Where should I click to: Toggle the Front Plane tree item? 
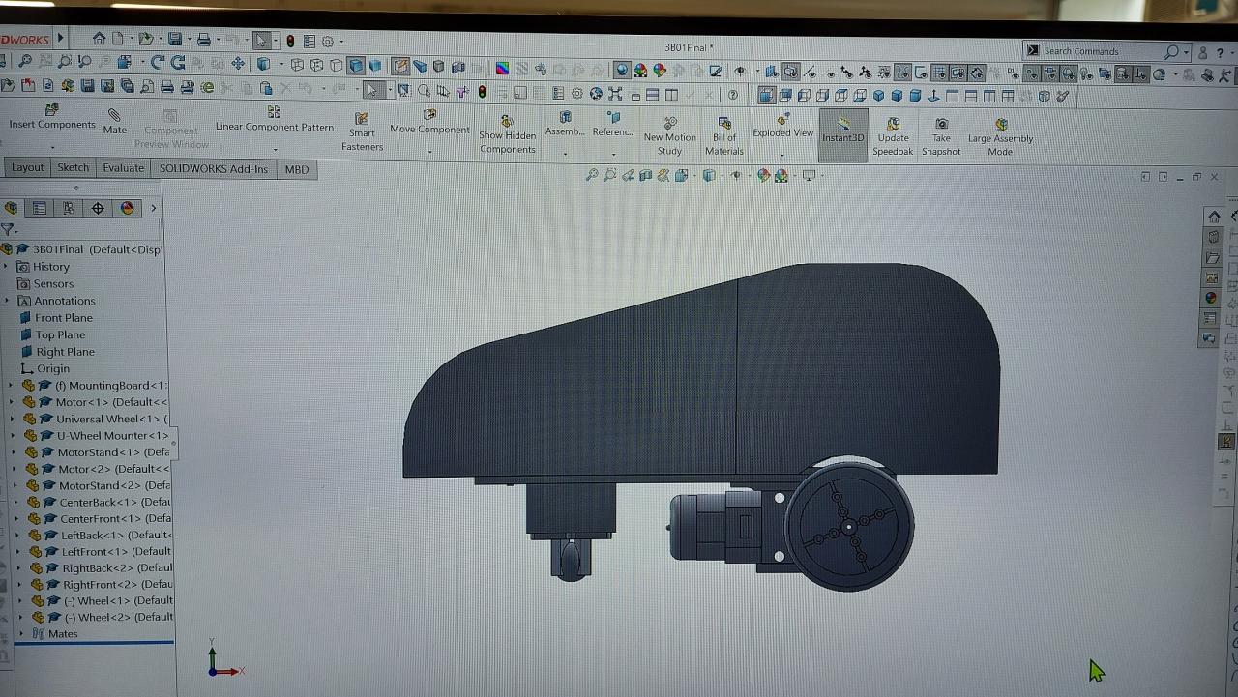point(64,318)
